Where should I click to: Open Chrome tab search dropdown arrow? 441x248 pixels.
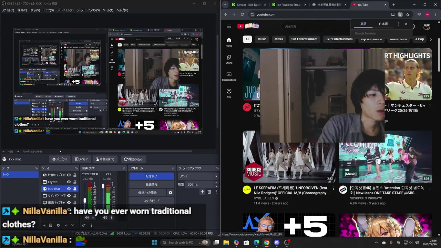point(225,5)
